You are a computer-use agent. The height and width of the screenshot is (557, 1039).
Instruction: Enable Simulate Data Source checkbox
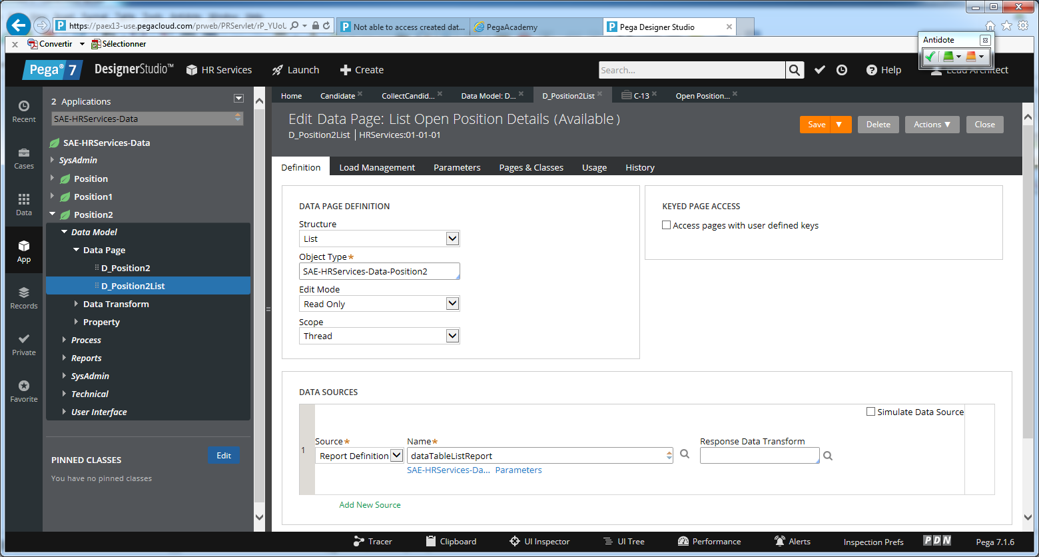[x=870, y=412]
